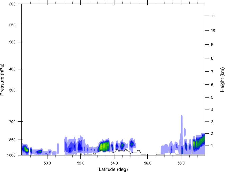
Task: Select the 1000 pressure tick label
Action: (11, 155)
